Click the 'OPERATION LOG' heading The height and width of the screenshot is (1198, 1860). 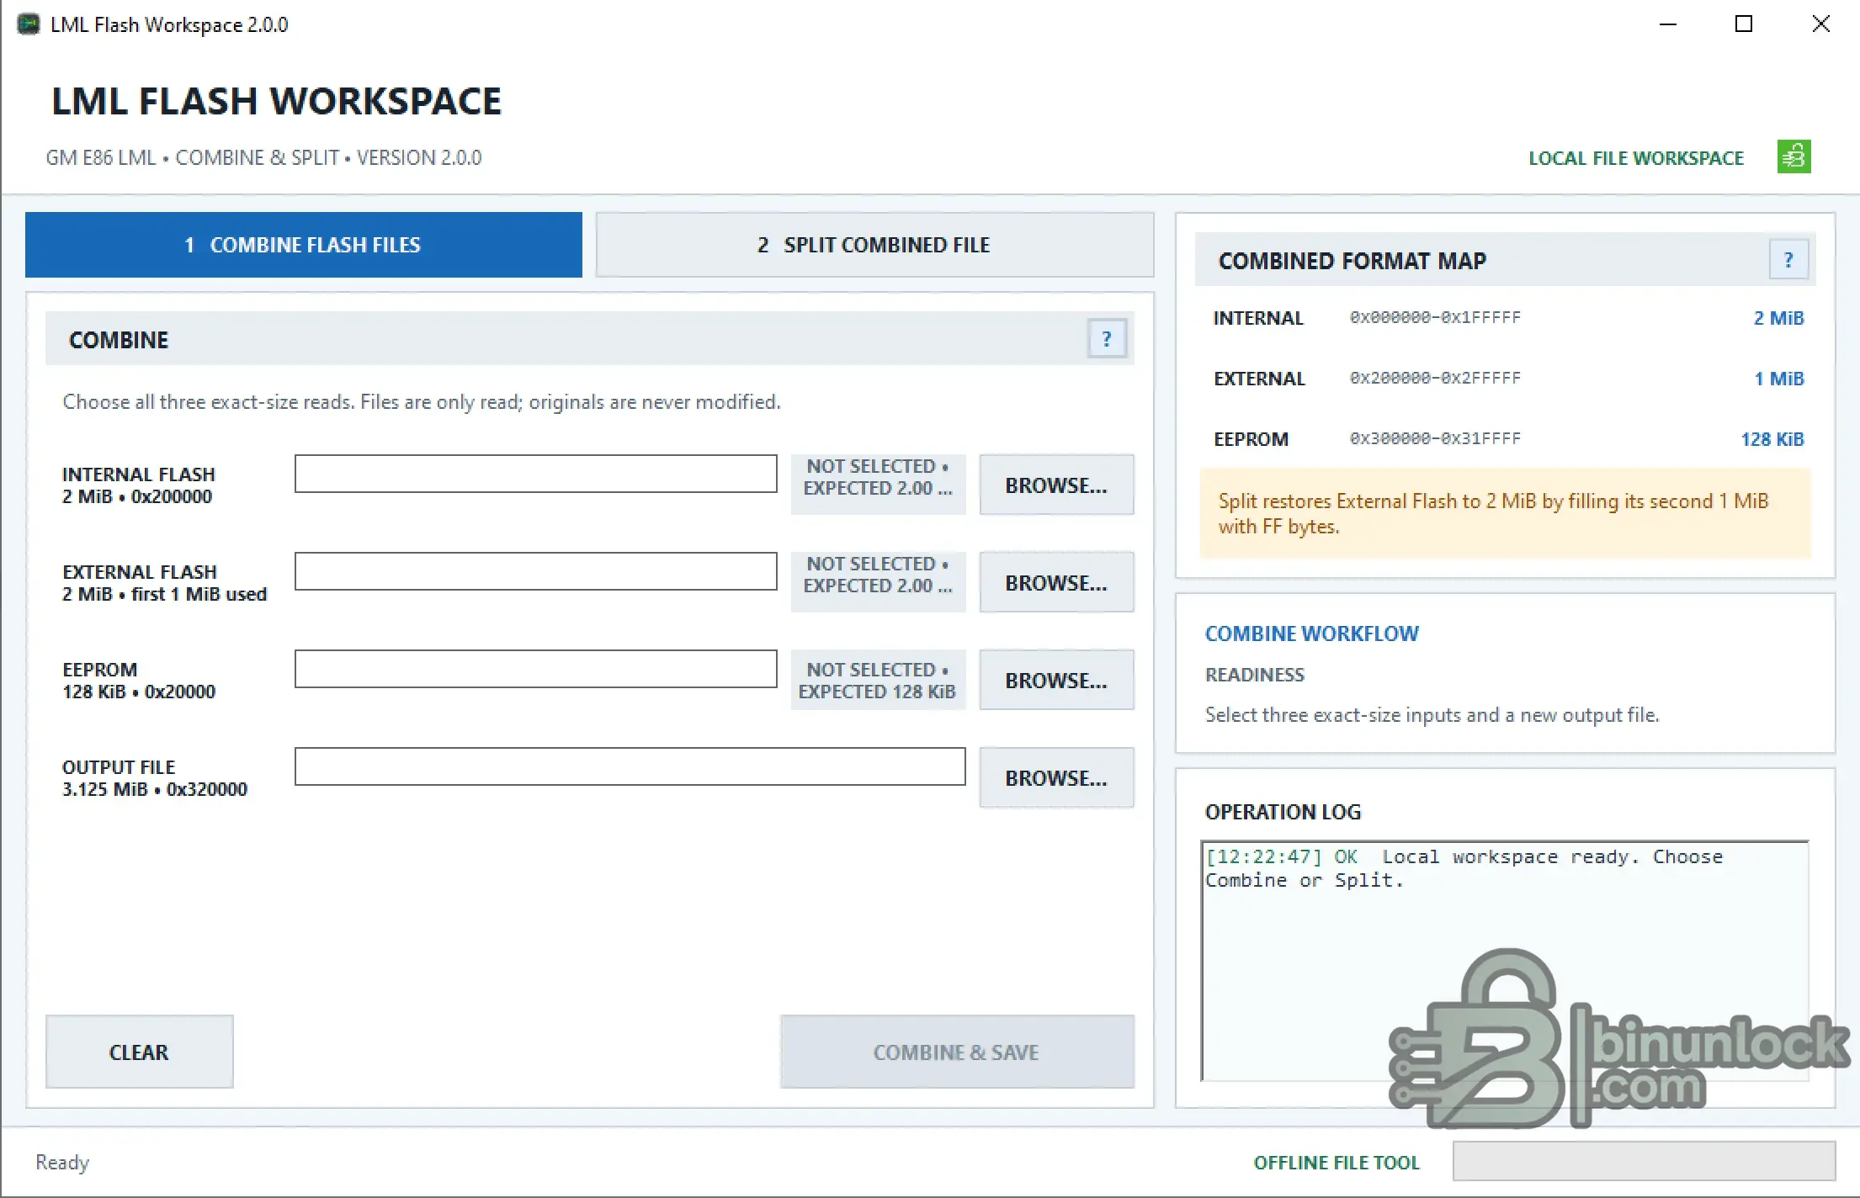click(x=1283, y=812)
